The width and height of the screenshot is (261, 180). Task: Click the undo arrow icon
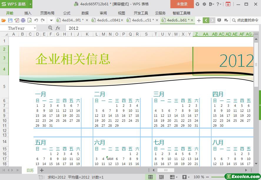36,20
